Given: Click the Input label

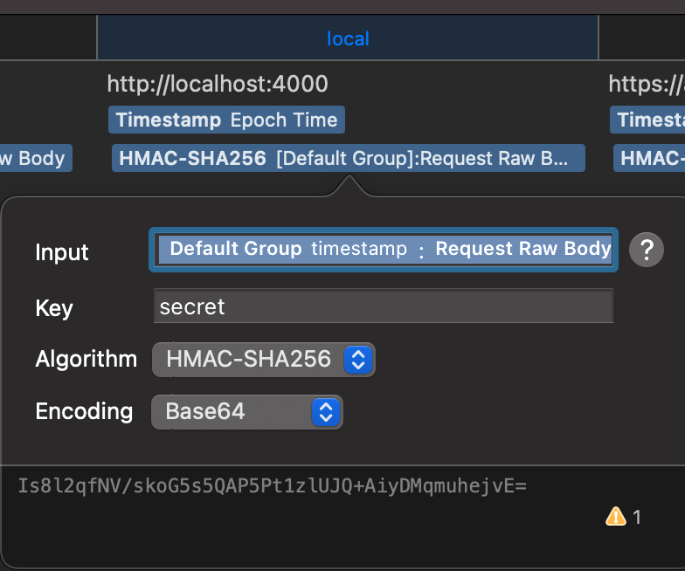Looking at the screenshot, I should pyautogui.click(x=62, y=253).
